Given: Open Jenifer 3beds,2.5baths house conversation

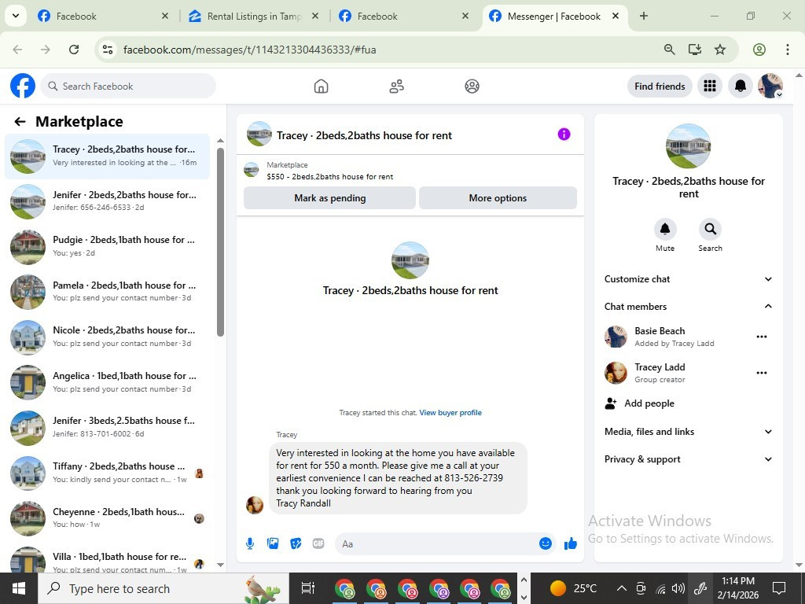Looking at the screenshot, I should [107, 427].
